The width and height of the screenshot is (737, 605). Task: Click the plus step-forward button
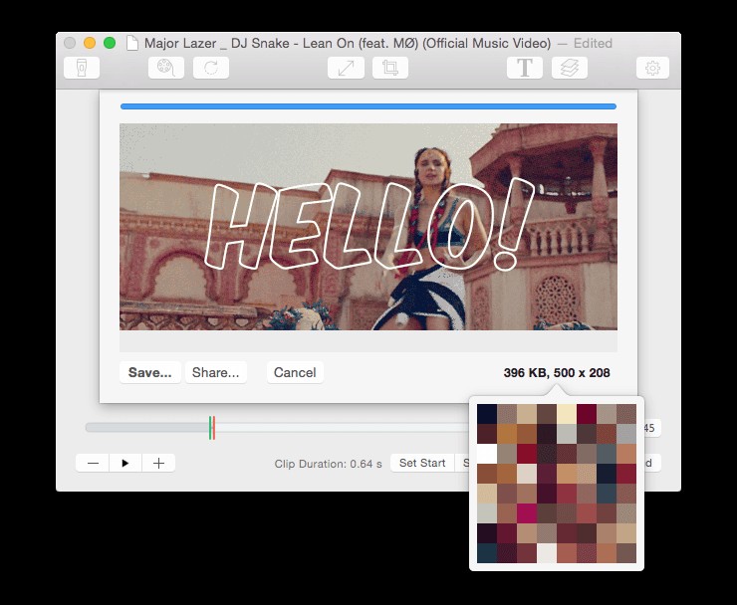pos(158,463)
